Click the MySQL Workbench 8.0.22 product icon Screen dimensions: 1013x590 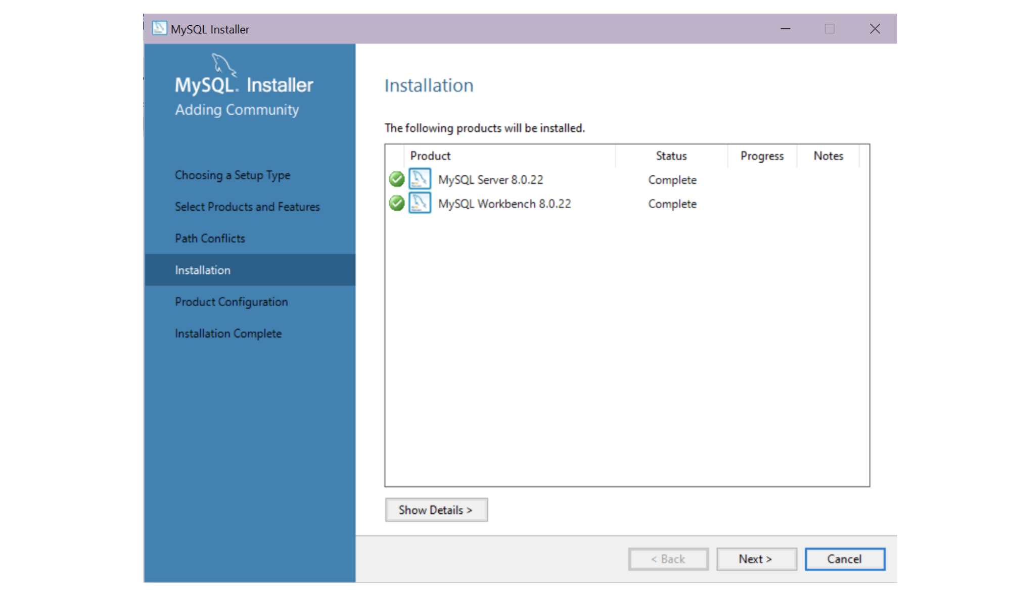coord(420,203)
